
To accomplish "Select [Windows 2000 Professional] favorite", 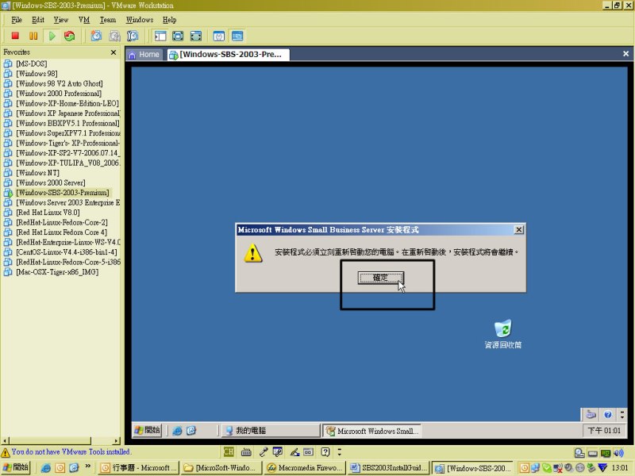I will [x=59, y=94].
